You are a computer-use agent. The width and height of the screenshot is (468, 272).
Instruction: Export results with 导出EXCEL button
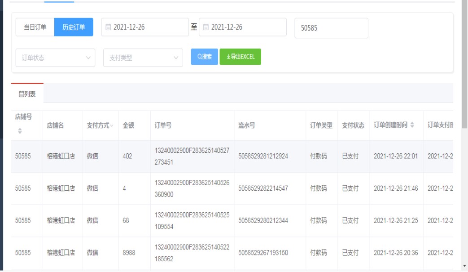(240, 57)
